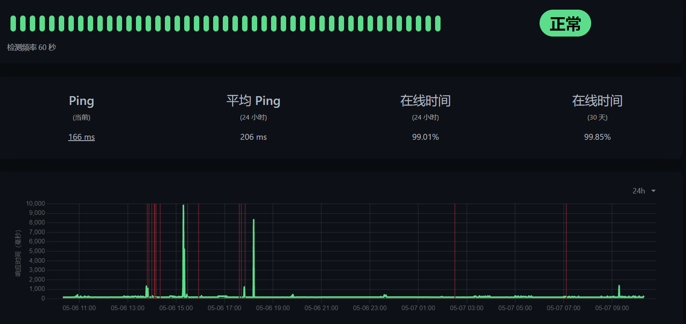Click the 05-06 11:00 x-axis label
The image size is (686, 324).
79,308
